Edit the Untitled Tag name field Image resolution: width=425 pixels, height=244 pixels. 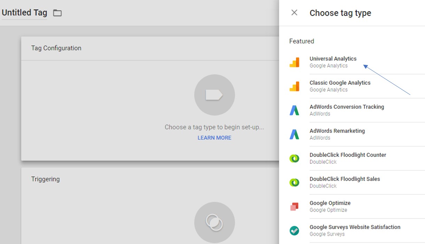pos(24,13)
